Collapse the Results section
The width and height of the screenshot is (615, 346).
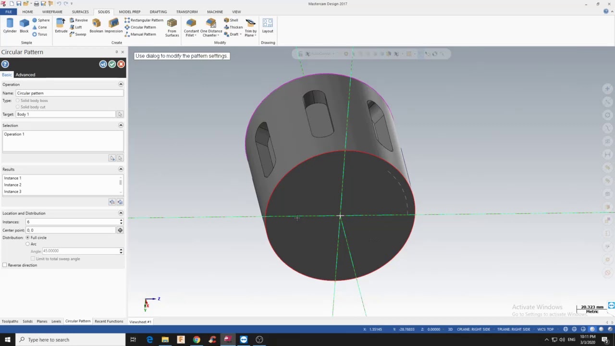click(x=121, y=169)
